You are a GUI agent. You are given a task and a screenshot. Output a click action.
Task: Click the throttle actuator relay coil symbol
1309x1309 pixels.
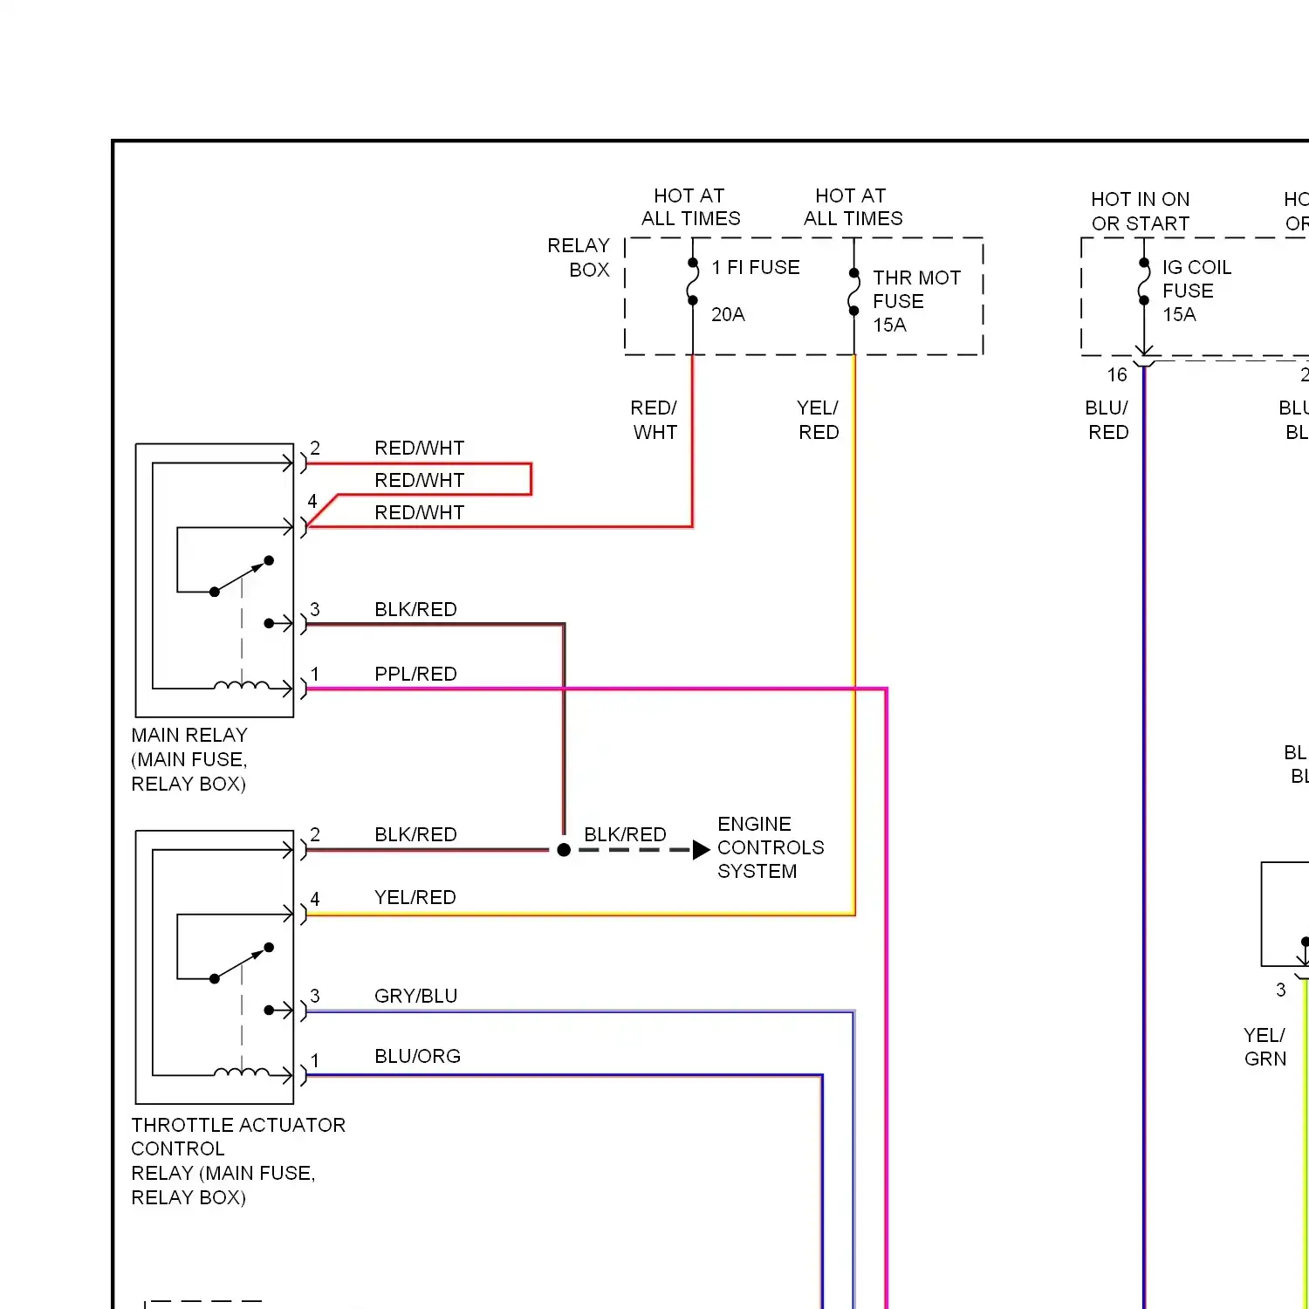(x=242, y=1072)
